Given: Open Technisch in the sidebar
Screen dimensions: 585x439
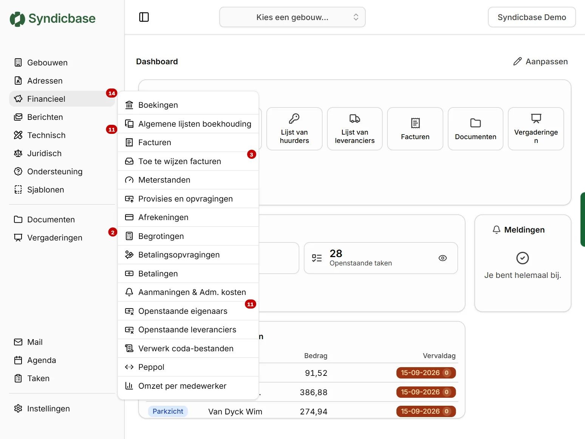Looking at the screenshot, I should pyautogui.click(x=62, y=135).
